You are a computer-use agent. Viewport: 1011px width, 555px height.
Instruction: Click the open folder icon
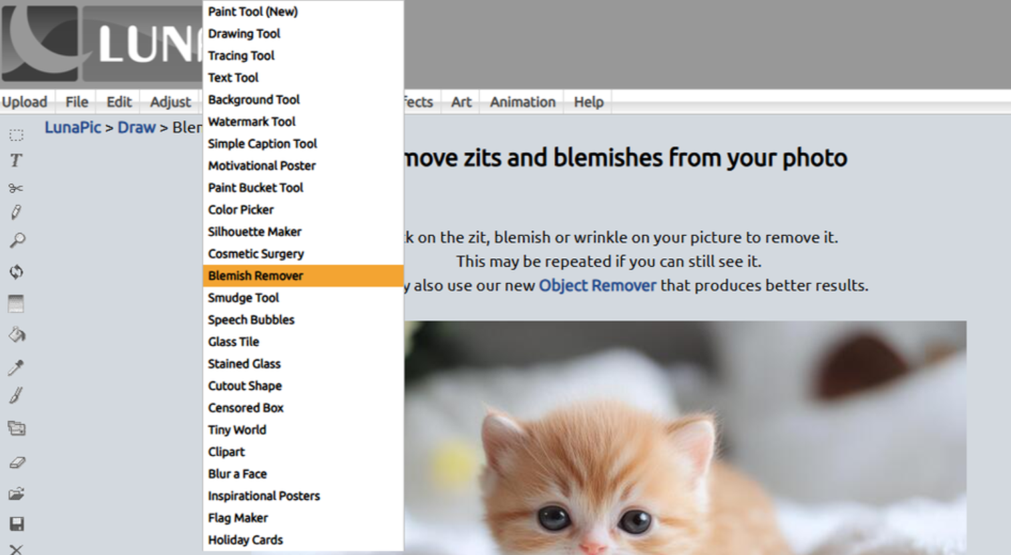pos(17,494)
